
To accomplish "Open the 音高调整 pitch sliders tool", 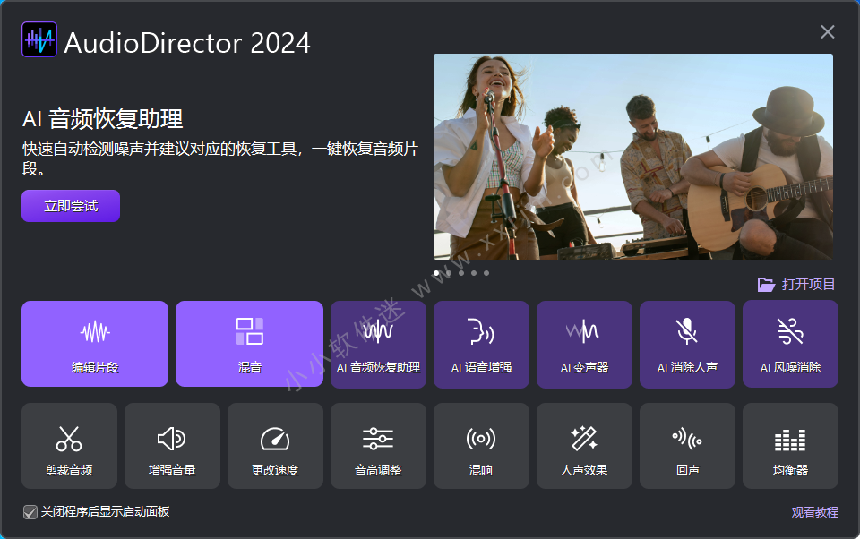I will 378,445.
